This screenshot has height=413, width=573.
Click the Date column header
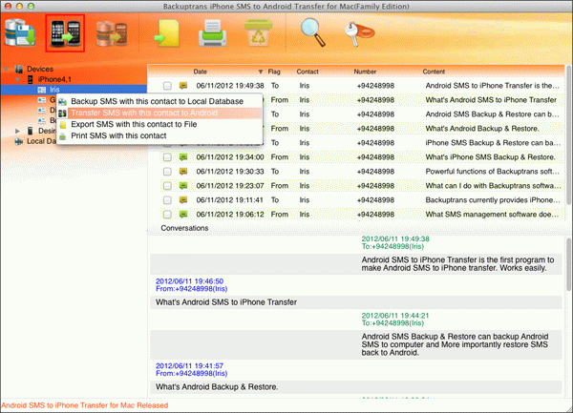point(200,72)
